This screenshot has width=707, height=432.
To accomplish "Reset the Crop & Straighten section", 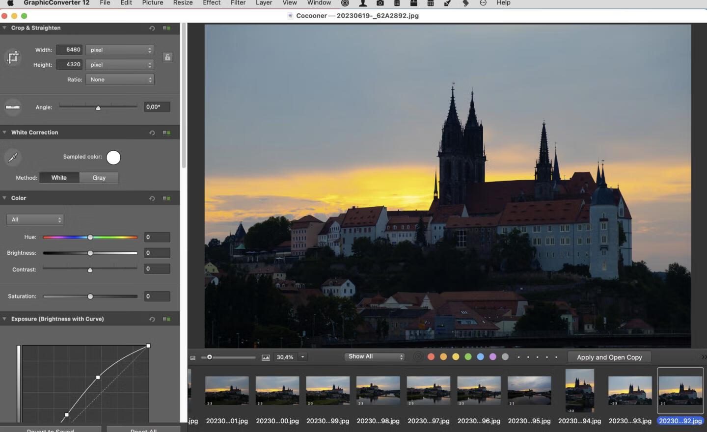I will [x=152, y=28].
